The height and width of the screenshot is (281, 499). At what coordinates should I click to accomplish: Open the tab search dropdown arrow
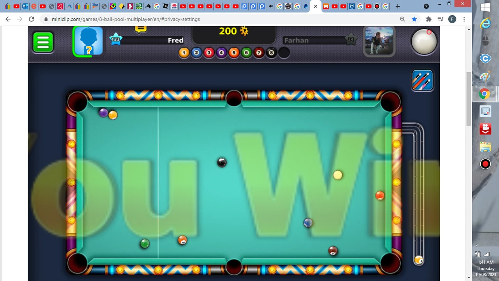(x=426, y=6)
